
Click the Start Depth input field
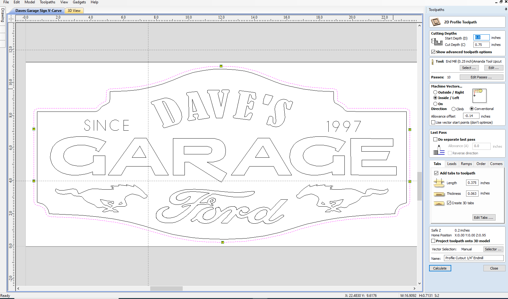tap(482, 37)
